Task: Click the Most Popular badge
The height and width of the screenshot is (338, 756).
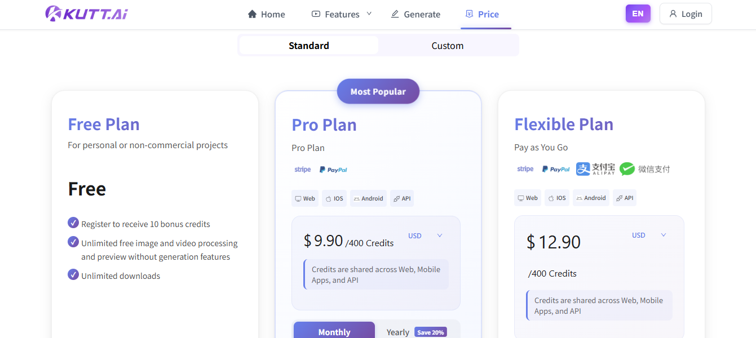Action: tap(378, 91)
